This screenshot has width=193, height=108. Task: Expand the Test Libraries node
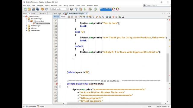pos(27,31)
